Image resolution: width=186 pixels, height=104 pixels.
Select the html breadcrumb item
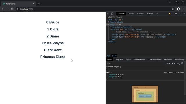108,56
